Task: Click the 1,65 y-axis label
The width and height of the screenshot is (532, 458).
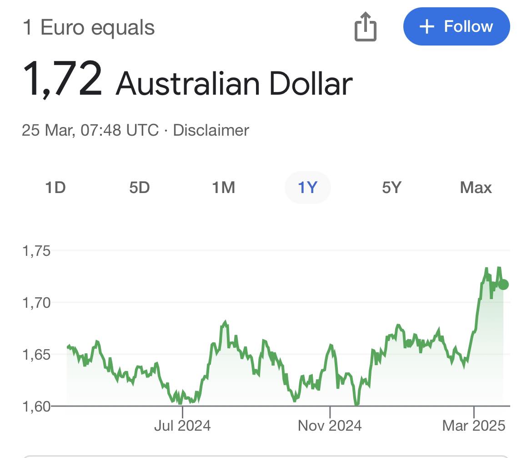Action: pyautogui.click(x=36, y=355)
